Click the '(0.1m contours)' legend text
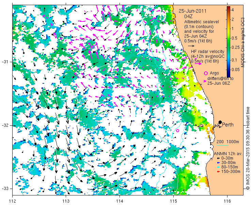This screenshot has height=205, width=252. pyautogui.click(x=199, y=26)
